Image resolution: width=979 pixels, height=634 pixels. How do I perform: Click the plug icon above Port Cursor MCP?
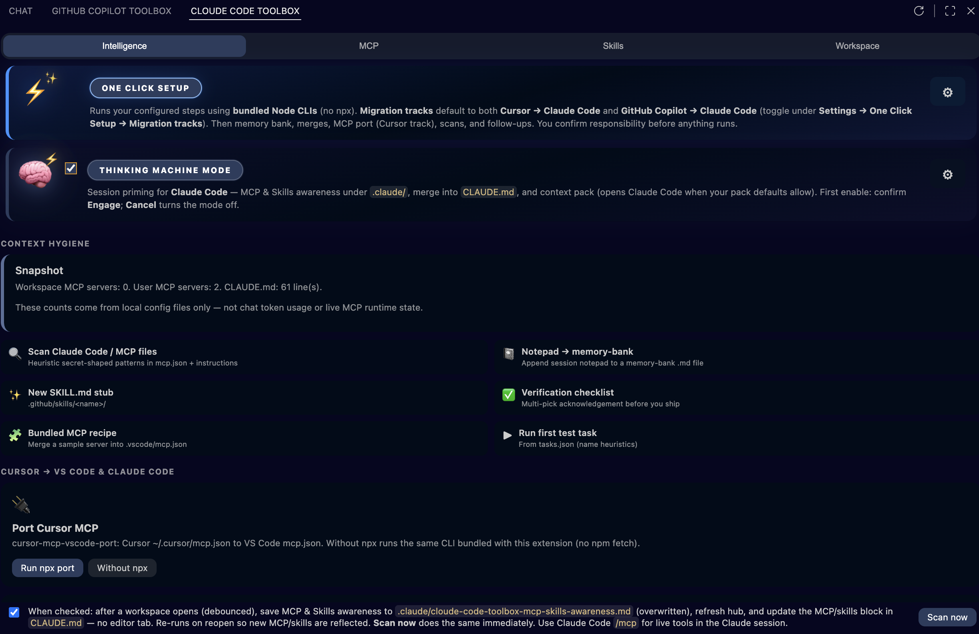(x=20, y=505)
